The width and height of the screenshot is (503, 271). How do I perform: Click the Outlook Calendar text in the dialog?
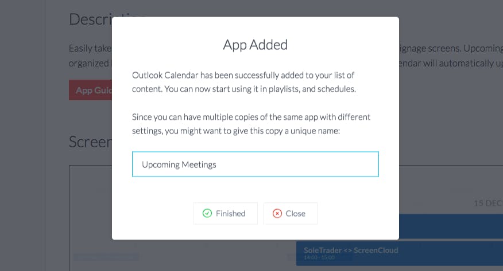click(x=165, y=75)
